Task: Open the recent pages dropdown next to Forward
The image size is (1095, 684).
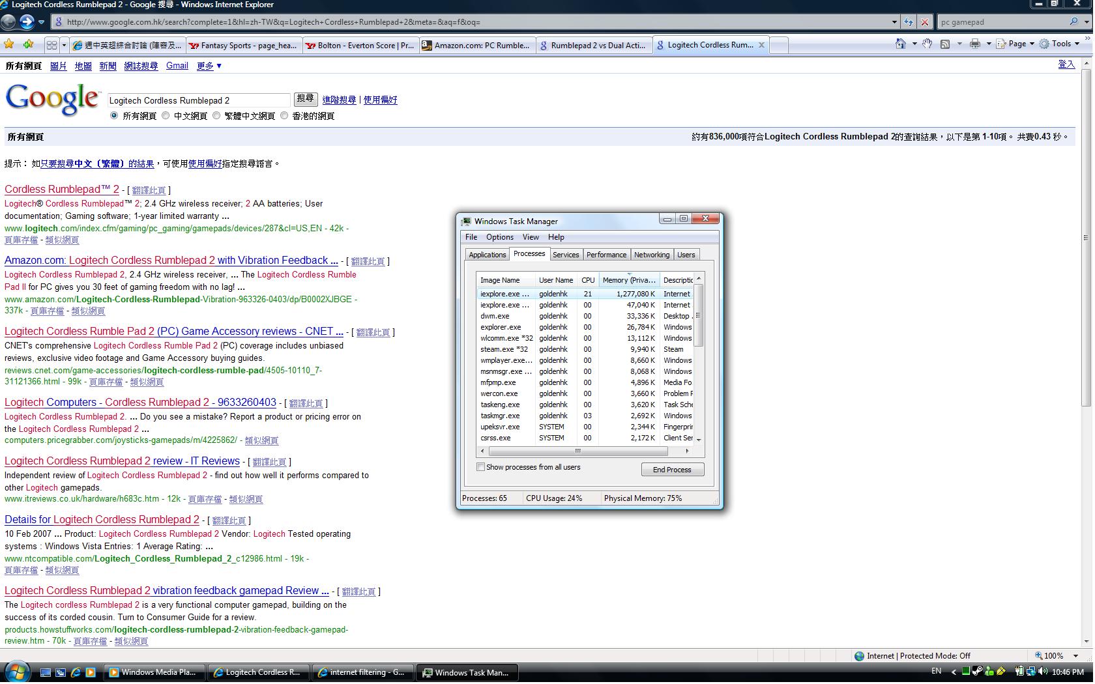Action: tap(41, 21)
